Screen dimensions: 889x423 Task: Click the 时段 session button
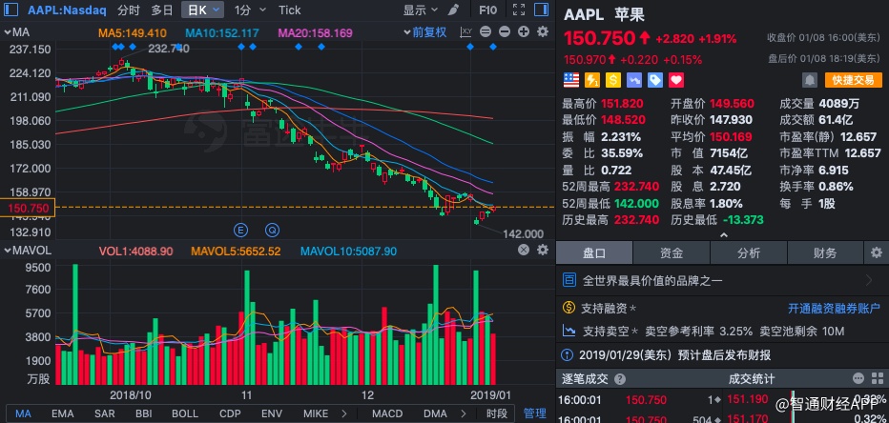(496, 413)
